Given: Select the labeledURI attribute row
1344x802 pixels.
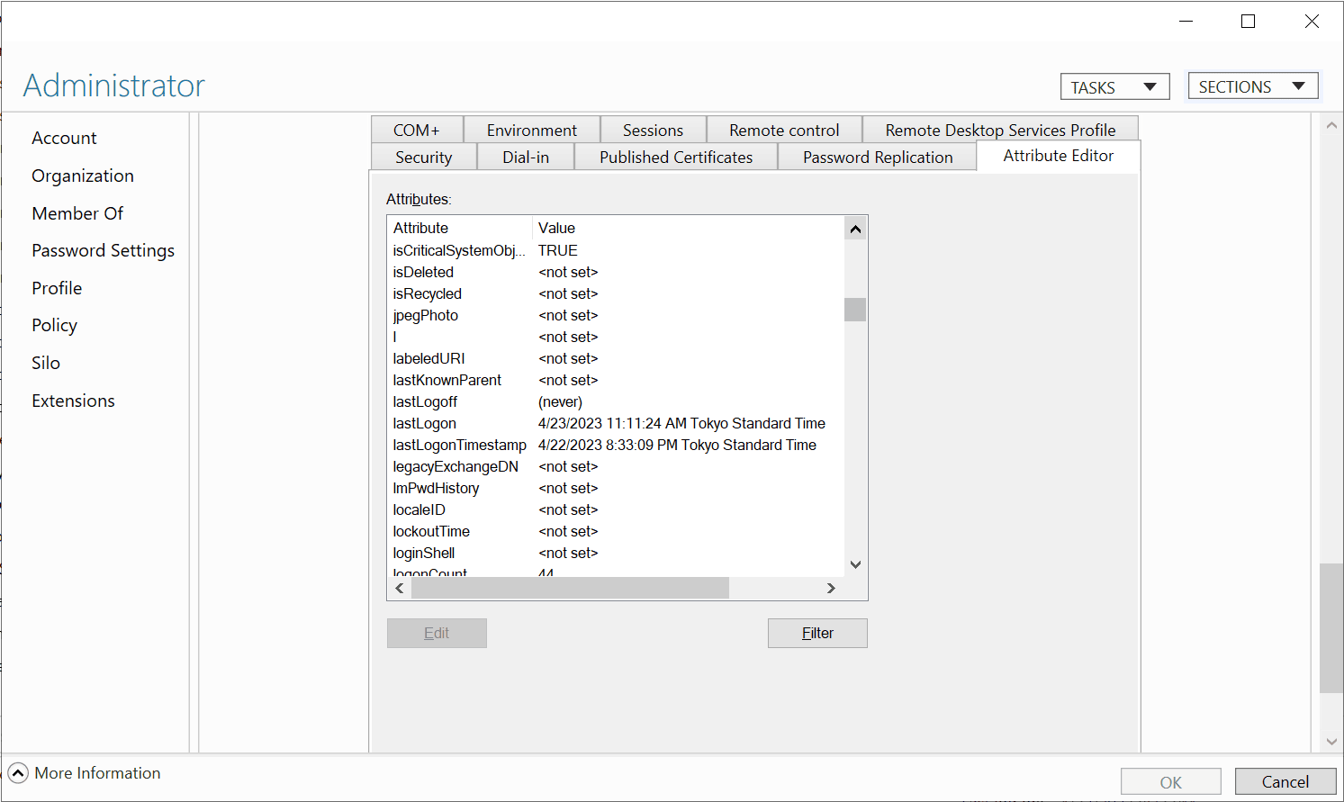Looking at the screenshot, I should pyautogui.click(x=616, y=358).
